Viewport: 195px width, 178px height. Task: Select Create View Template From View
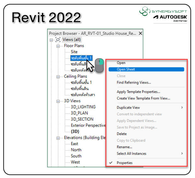[x=143, y=98]
